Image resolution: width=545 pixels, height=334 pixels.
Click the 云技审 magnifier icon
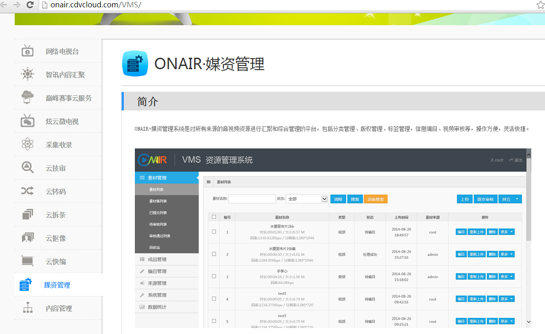(28, 167)
